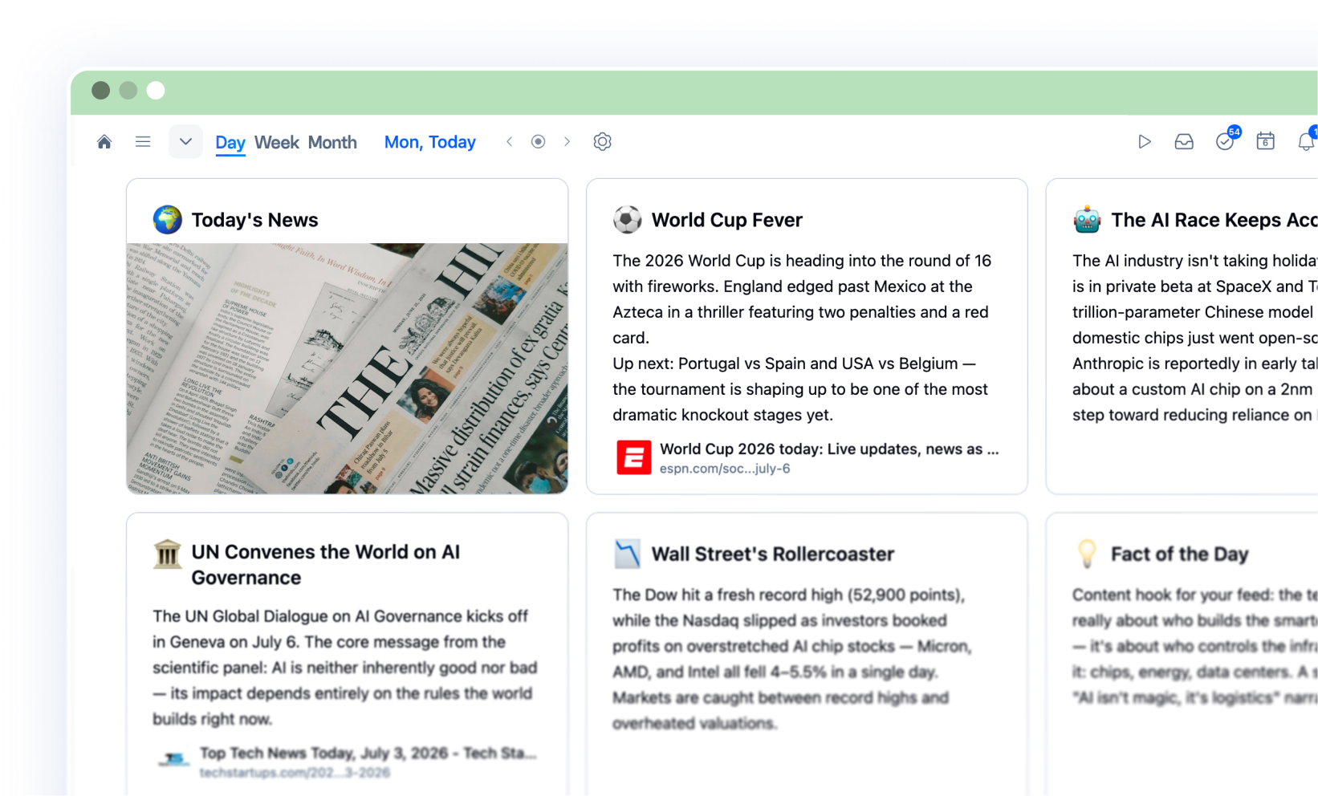Expand the chevron dropdown beside Day
Screen dimensions: 1318x796
click(185, 142)
